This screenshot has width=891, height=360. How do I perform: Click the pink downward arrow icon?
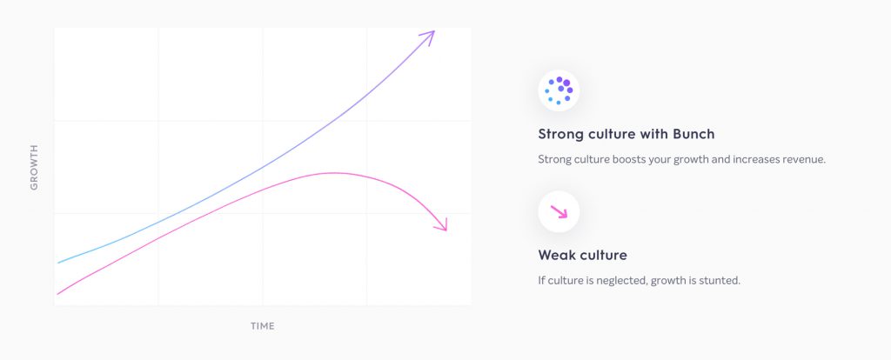coord(559,212)
